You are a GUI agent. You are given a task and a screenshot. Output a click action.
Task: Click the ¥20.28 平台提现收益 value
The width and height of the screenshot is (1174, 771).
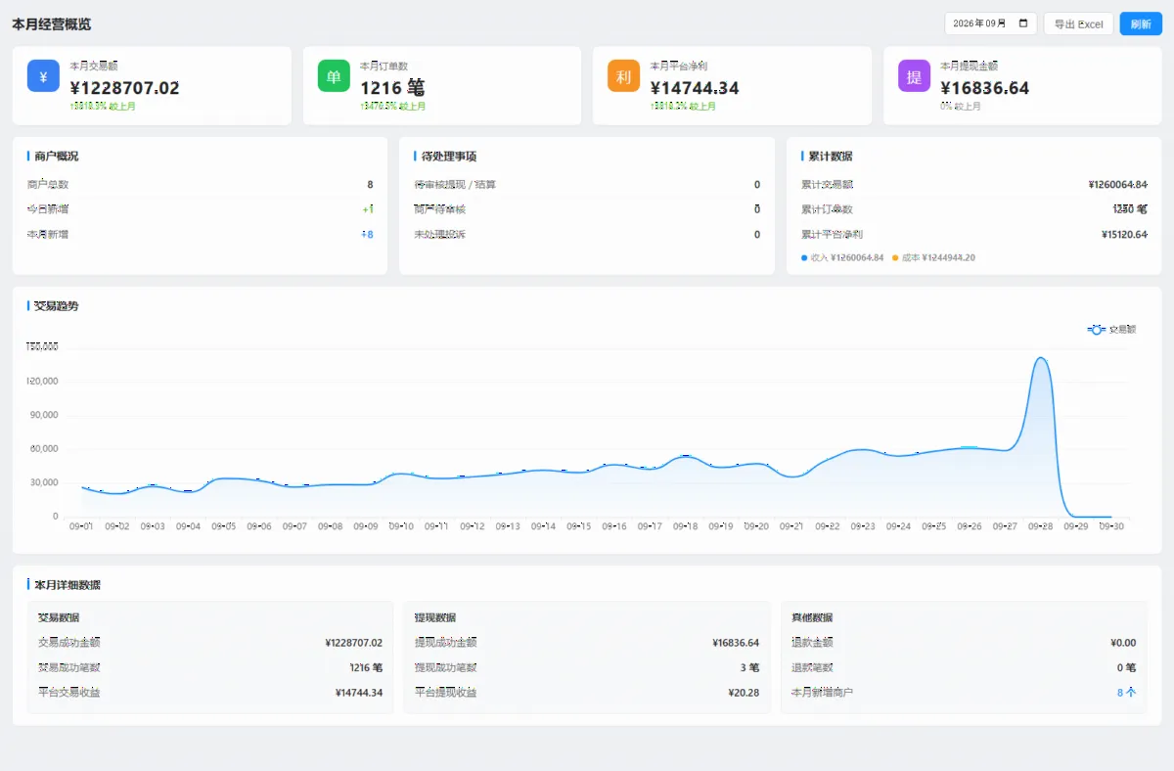(744, 692)
